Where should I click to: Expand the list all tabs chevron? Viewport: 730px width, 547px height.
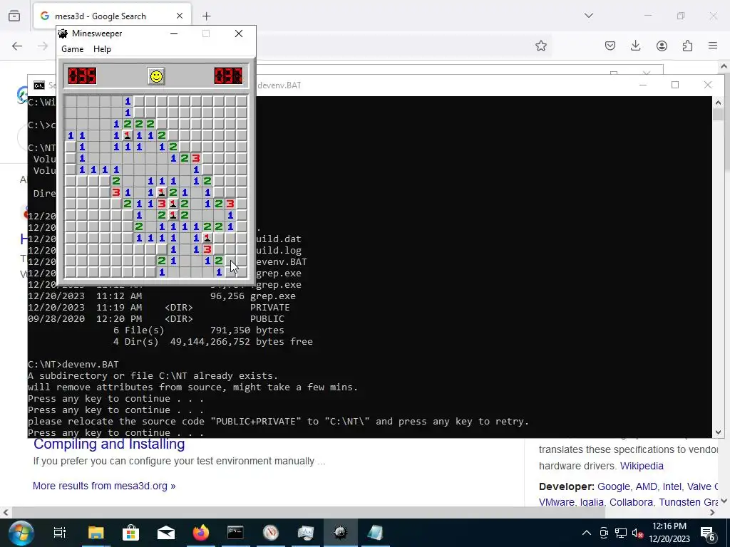589,16
